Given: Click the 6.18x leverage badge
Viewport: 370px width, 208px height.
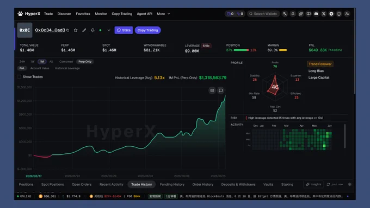Looking at the screenshot, I should coord(206,46).
